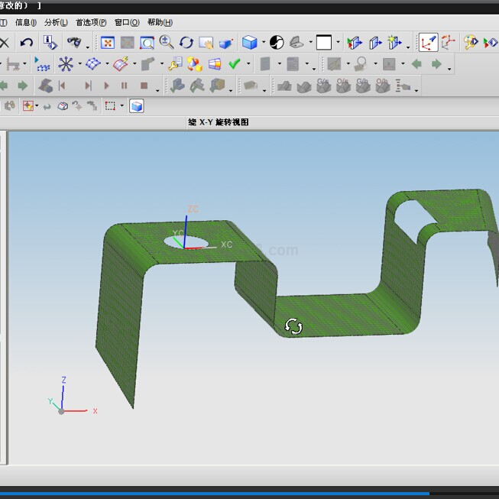
Task: Click the star point-set icon
Action: 66,64
